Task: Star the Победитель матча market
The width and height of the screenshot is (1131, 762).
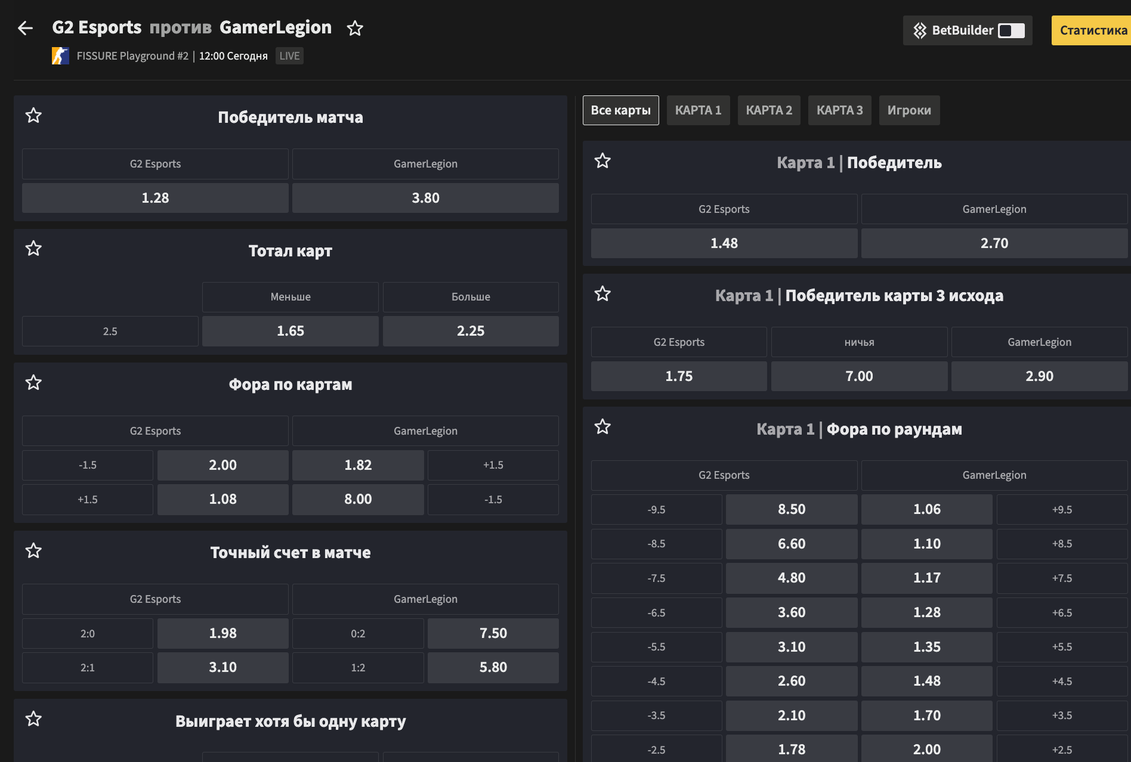Action: pos(33,116)
